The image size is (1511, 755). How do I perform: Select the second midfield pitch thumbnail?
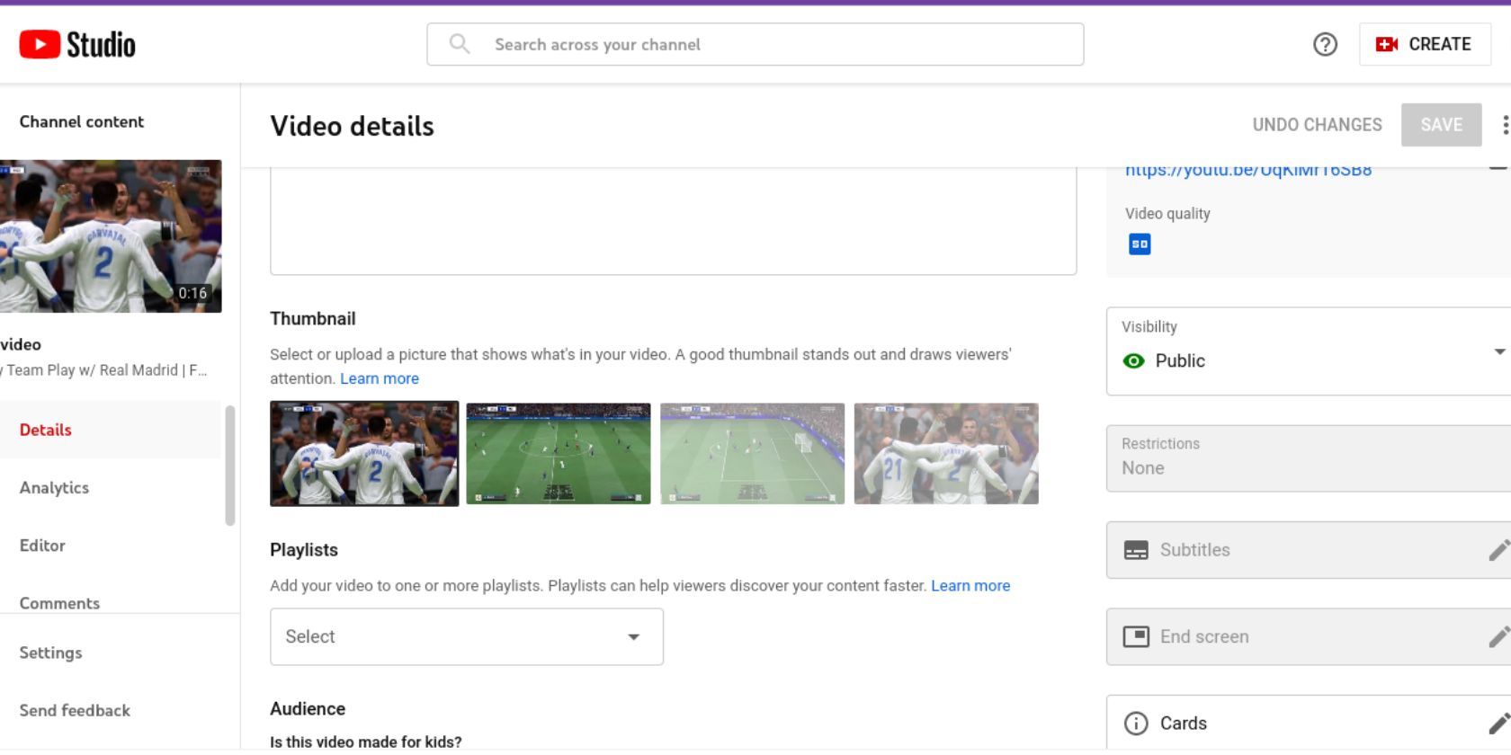click(x=559, y=454)
